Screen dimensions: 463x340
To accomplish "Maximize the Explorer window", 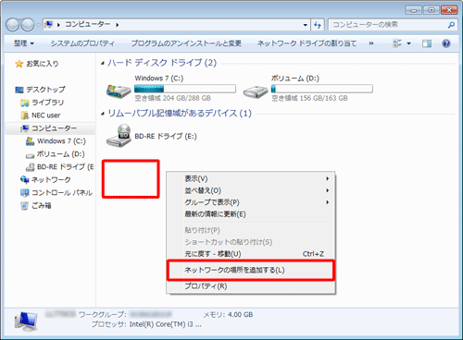I will point(432,10).
